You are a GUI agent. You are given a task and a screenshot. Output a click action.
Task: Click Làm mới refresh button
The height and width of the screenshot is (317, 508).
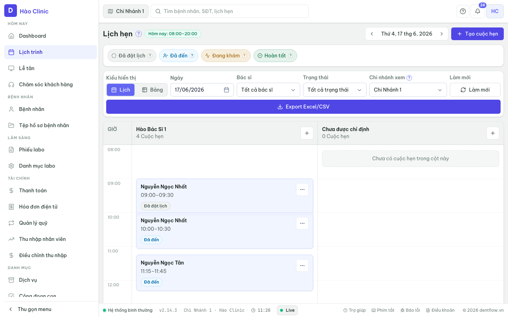click(475, 90)
